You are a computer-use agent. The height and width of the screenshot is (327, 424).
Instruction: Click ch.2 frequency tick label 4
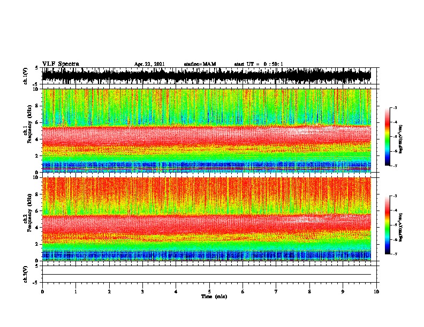point(37,228)
